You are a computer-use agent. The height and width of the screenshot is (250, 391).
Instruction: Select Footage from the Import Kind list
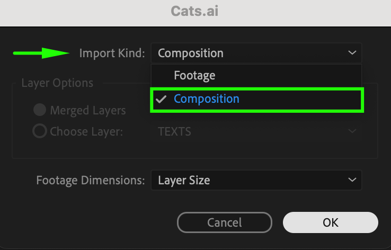coord(194,76)
